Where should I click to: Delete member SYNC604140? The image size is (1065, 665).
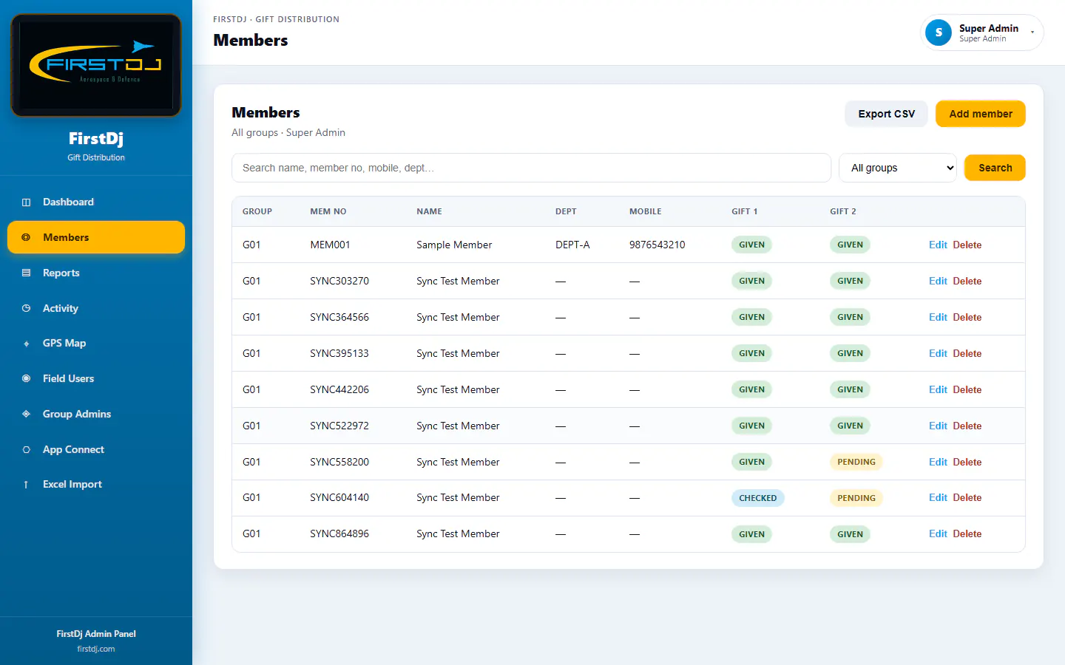click(967, 497)
